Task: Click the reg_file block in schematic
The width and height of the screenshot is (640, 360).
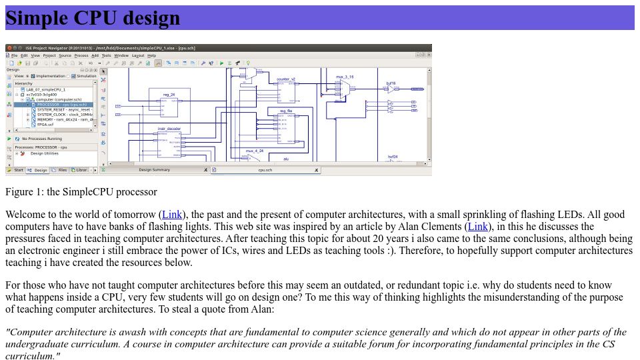Action: (287, 129)
